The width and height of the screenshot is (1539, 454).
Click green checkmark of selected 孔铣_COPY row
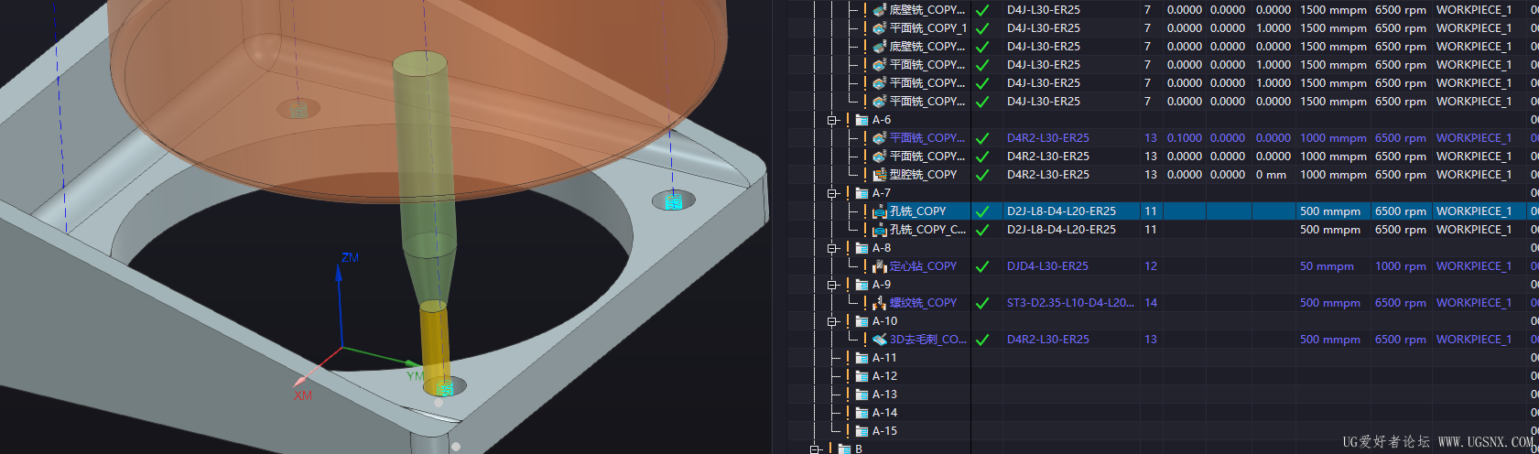click(x=982, y=211)
